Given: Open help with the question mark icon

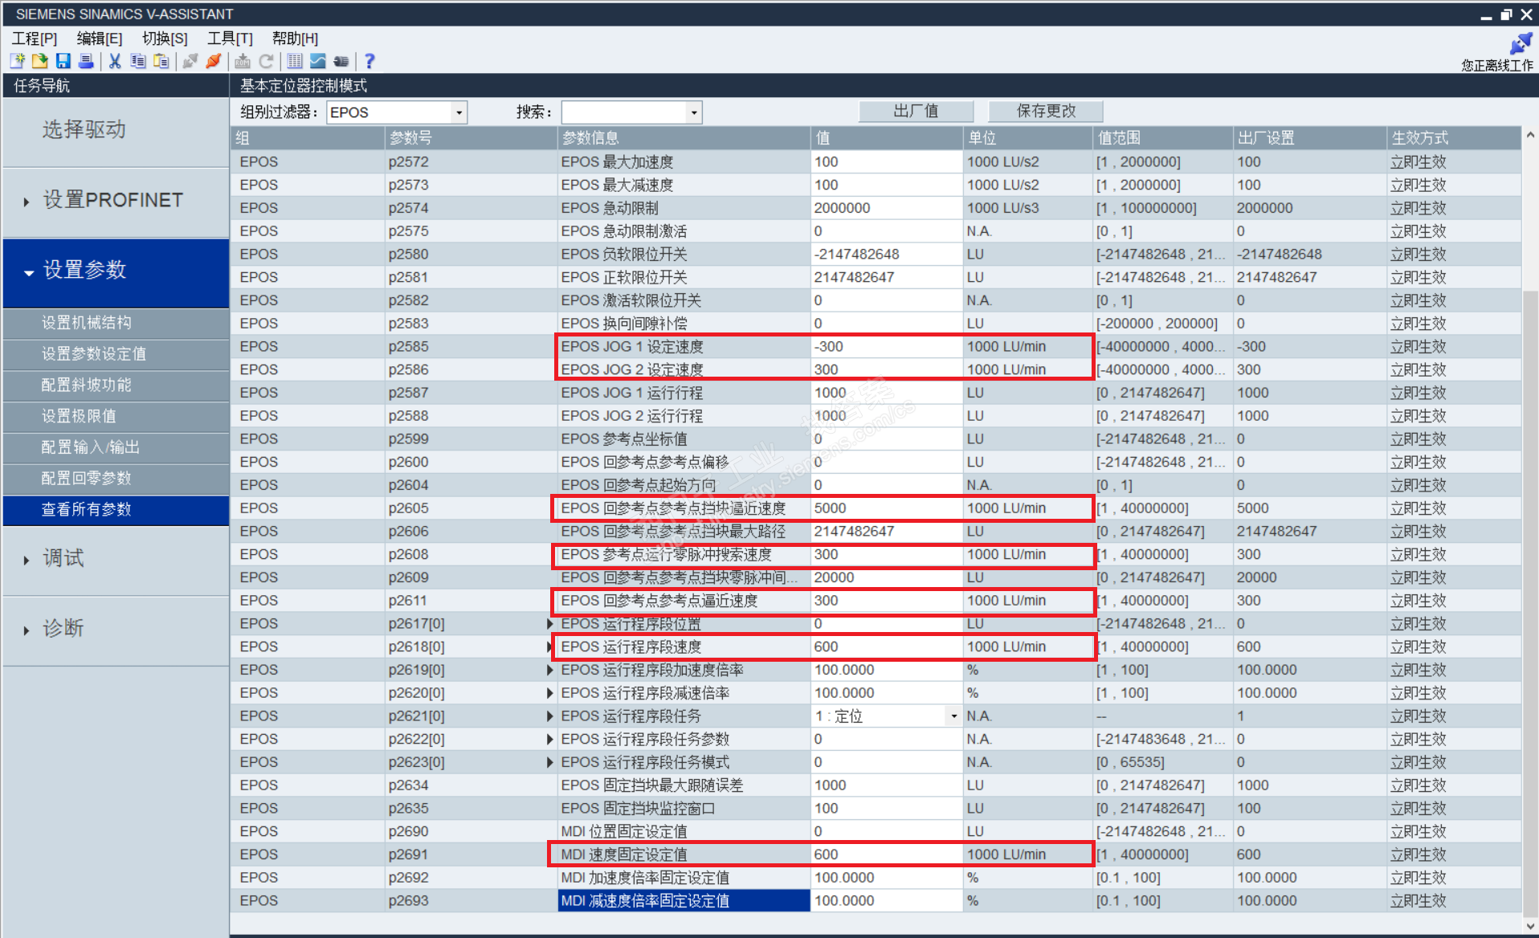Looking at the screenshot, I should [x=369, y=61].
